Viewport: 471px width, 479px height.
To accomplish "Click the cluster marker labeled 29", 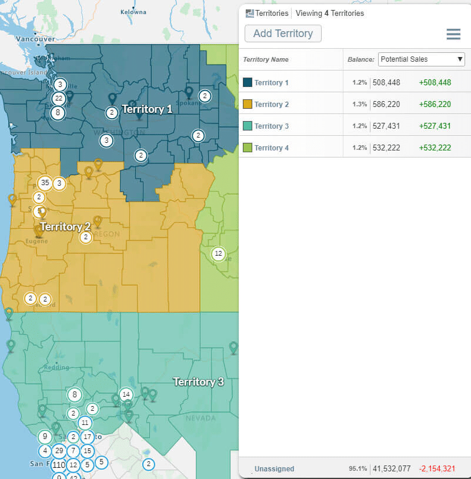I will [x=59, y=451].
